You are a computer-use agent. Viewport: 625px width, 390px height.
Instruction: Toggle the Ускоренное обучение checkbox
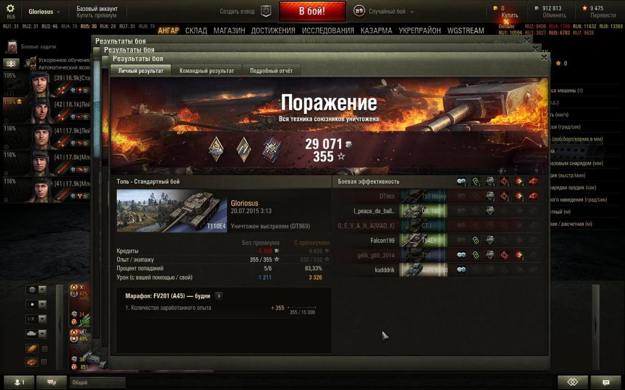pos(33,60)
